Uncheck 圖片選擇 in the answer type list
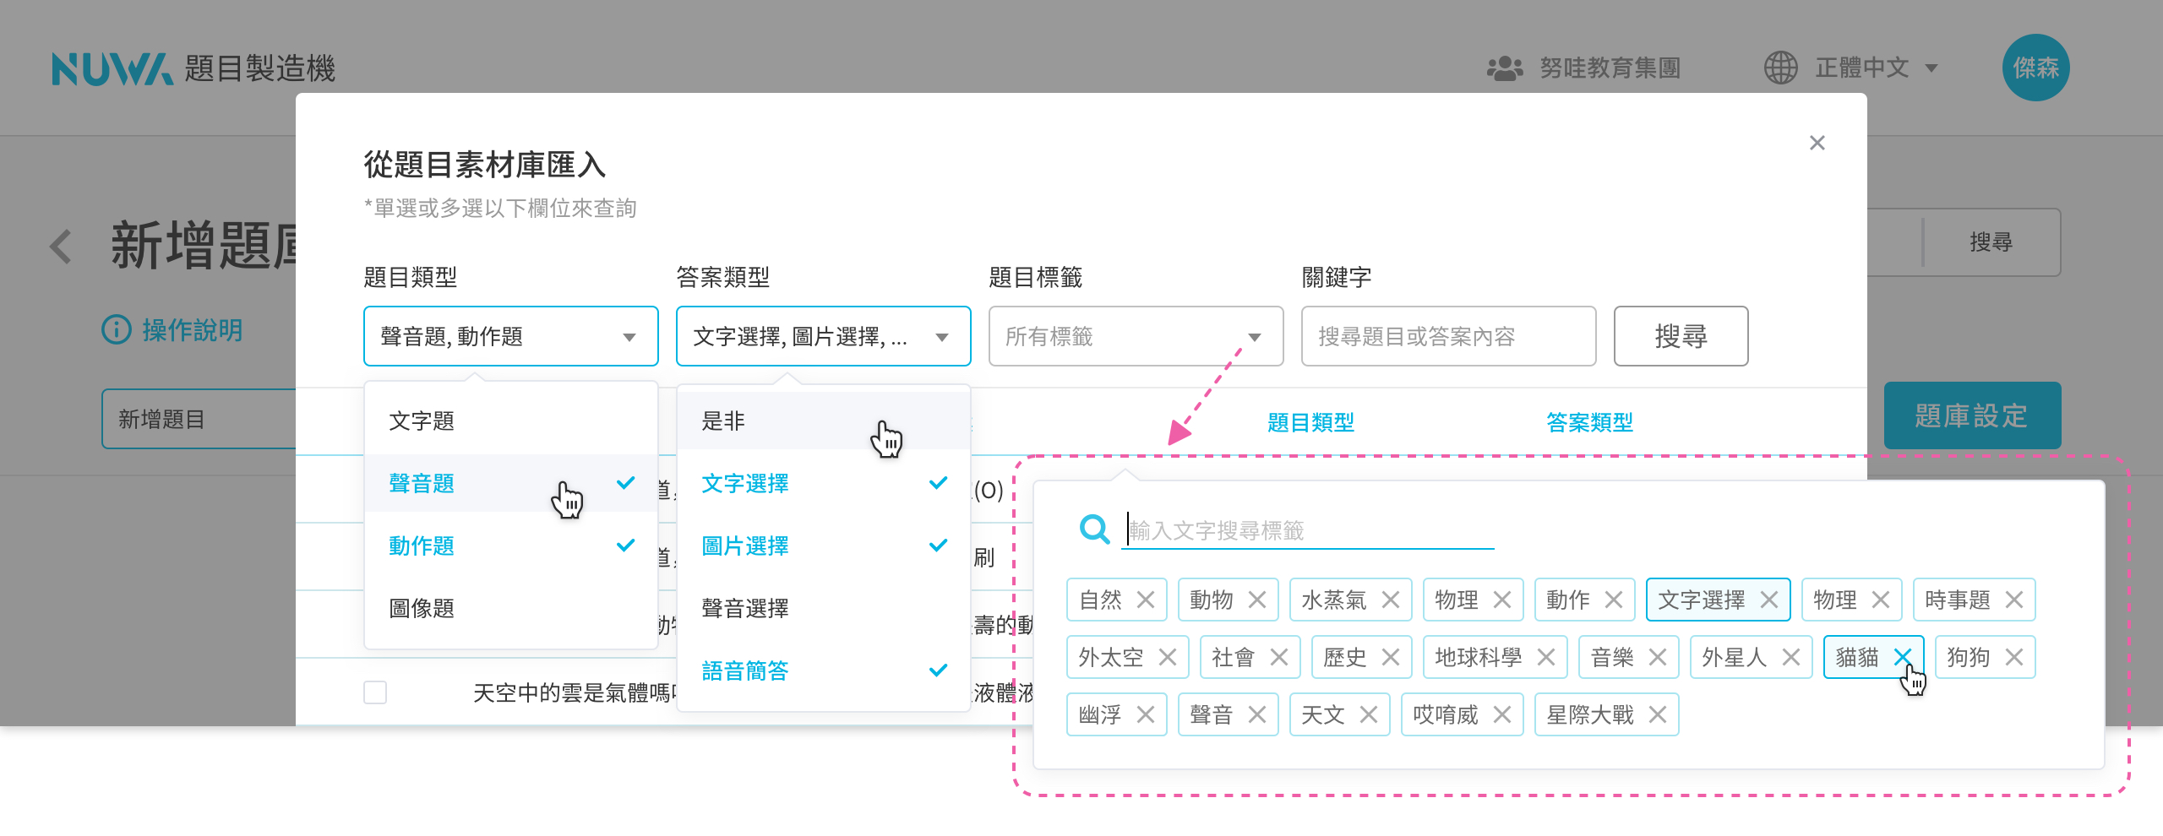The height and width of the screenshot is (836, 2163). 824,546
